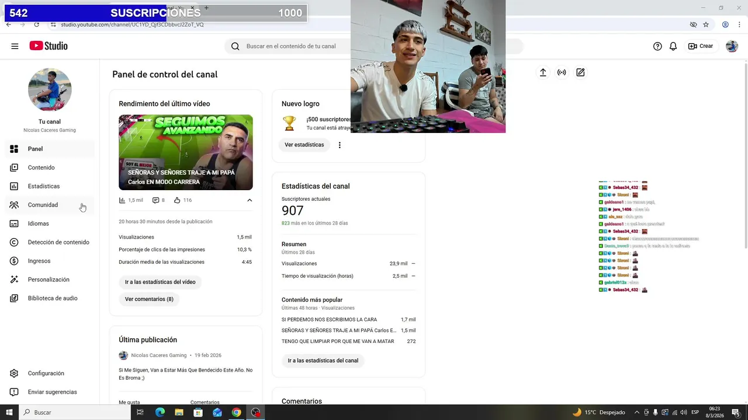Click SEÑORAS Y SEÑORES TRAJE A MI PAPÁ row
The image size is (748, 420).
[x=348, y=330]
